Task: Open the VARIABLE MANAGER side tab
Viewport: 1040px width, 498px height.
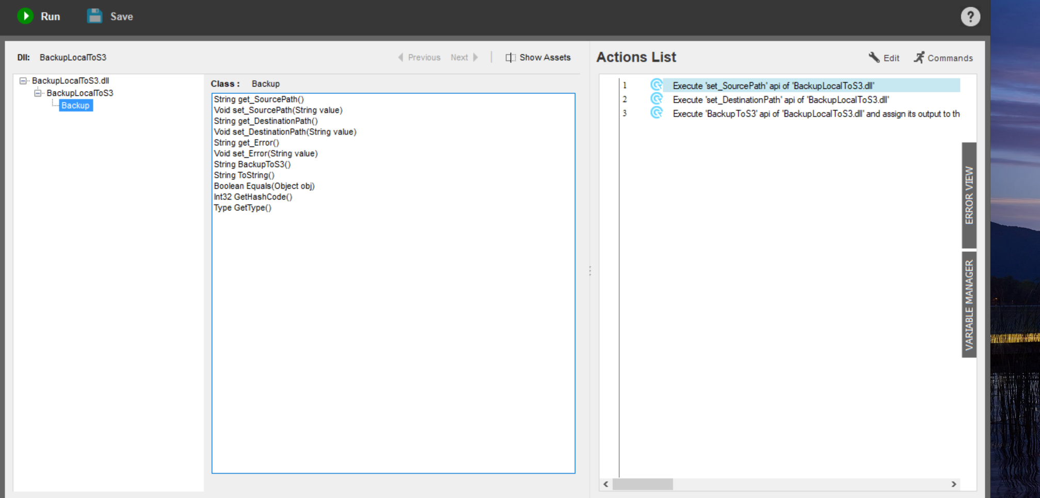Action: coord(969,304)
